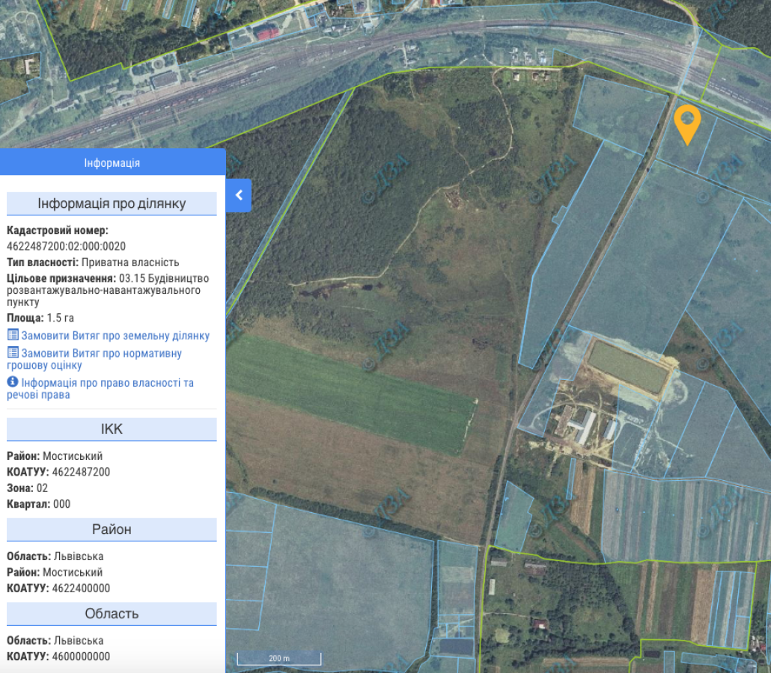Viewport: 771px width, 673px height.
Task: Click the Район section header
Action: (112, 529)
